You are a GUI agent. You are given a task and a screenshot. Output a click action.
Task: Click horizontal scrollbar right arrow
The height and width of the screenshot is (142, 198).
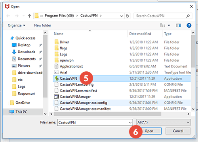[x=188, y=114]
